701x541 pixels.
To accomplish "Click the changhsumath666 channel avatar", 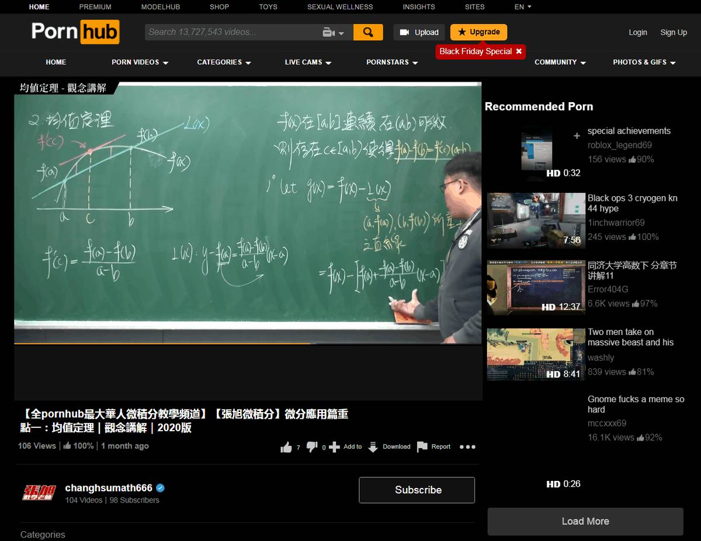I will (x=39, y=493).
